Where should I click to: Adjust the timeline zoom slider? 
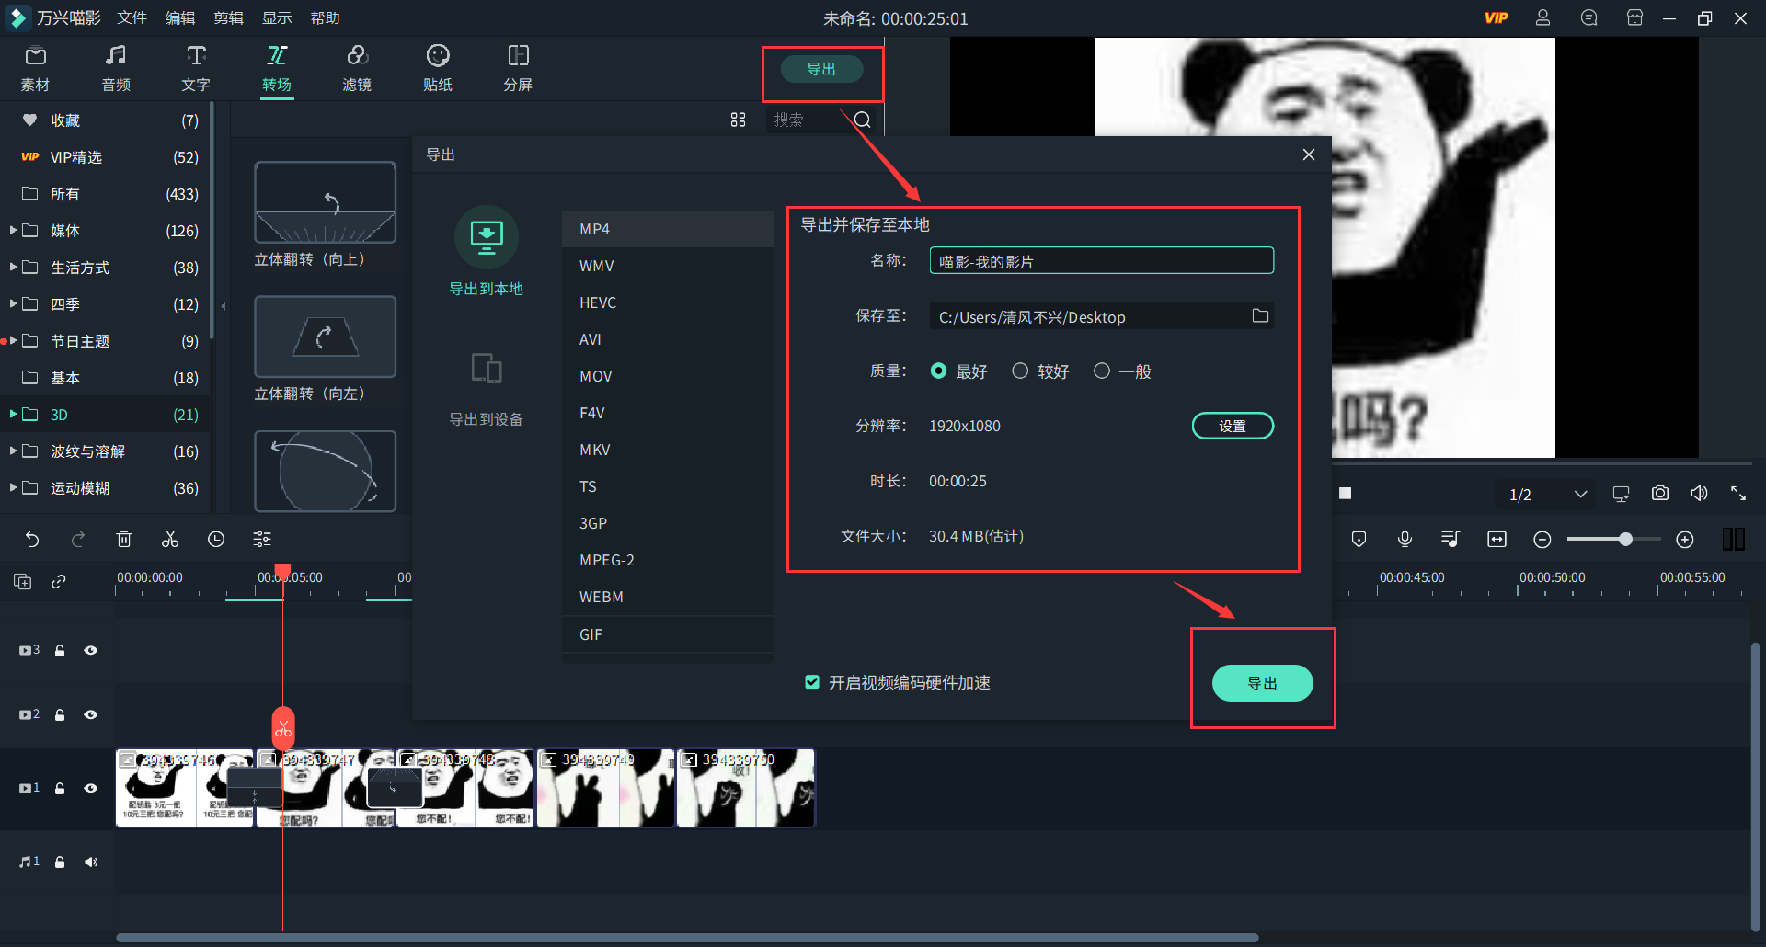pyautogui.click(x=1626, y=539)
